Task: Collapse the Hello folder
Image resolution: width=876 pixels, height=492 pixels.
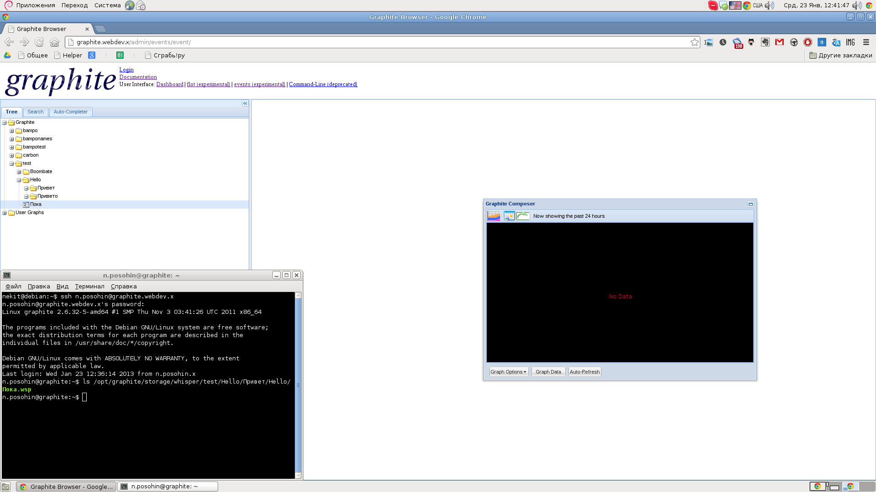Action: 19,180
